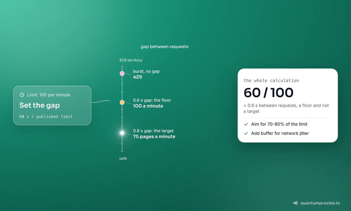The image size is (351, 211).
Task: Click the 'safe' label below the axis
Action: click(x=123, y=158)
